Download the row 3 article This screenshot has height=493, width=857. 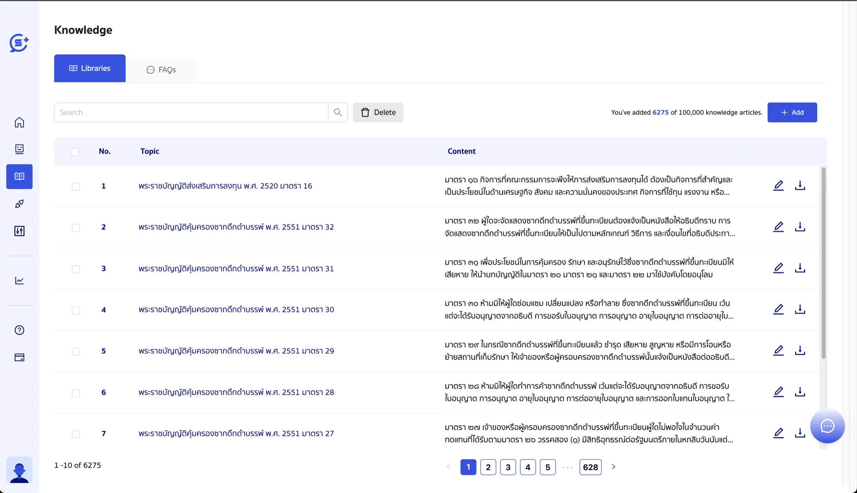[800, 268]
